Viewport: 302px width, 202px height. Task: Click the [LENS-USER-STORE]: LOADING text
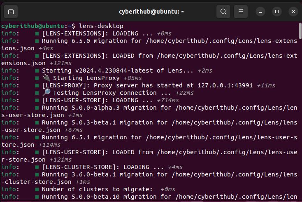90,100
